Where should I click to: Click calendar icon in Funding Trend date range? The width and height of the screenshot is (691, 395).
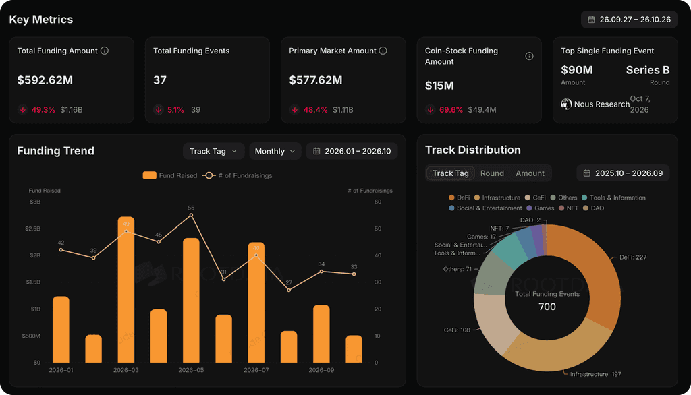tap(316, 151)
